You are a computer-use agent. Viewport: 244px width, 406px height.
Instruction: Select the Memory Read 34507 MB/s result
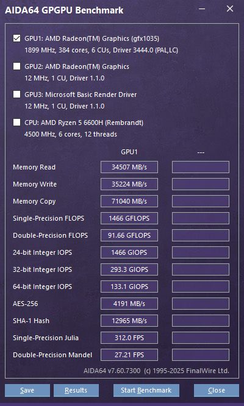129,167
